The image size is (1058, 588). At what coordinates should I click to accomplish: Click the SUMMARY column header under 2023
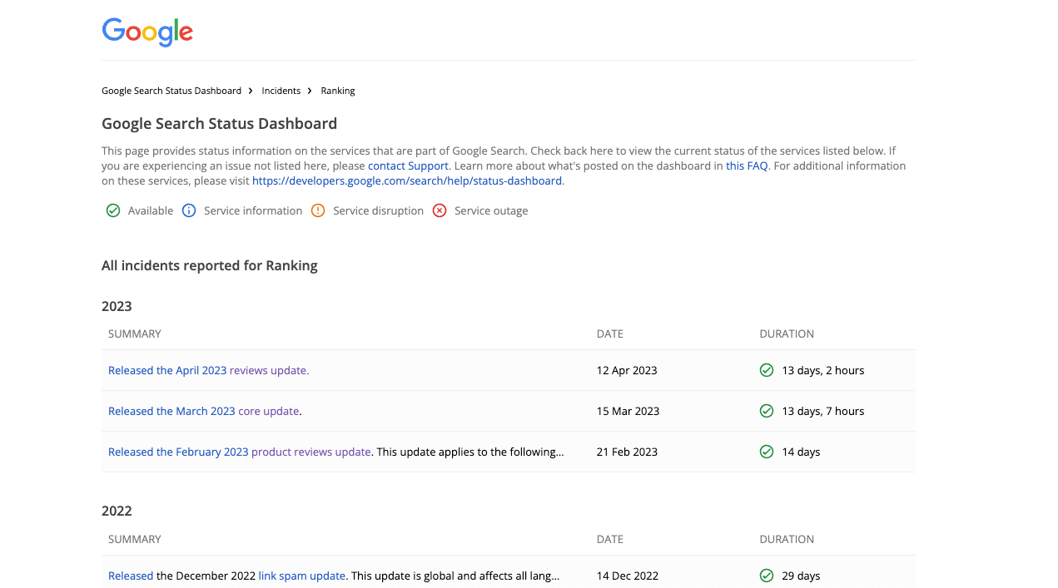pyautogui.click(x=135, y=334)
